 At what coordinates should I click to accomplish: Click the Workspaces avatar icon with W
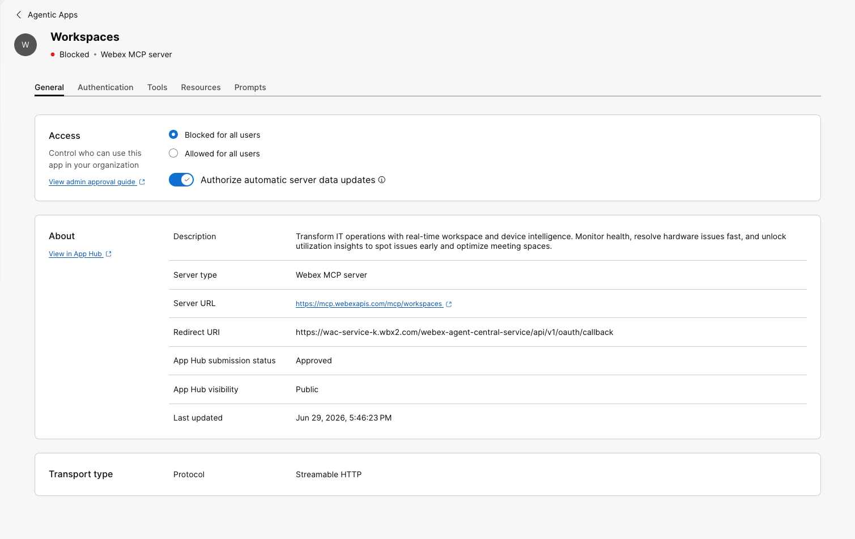coord(25,45)
